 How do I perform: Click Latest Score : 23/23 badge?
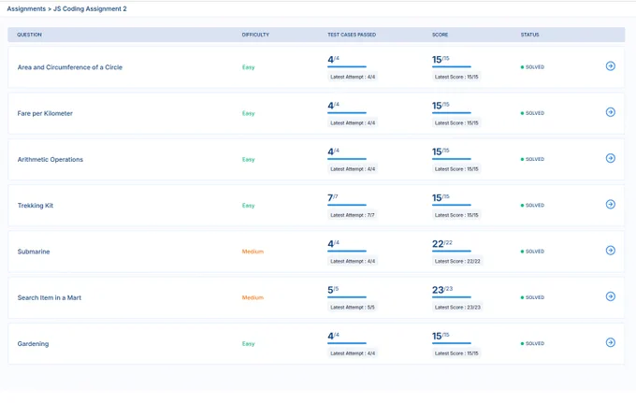(x=457, y=308)
